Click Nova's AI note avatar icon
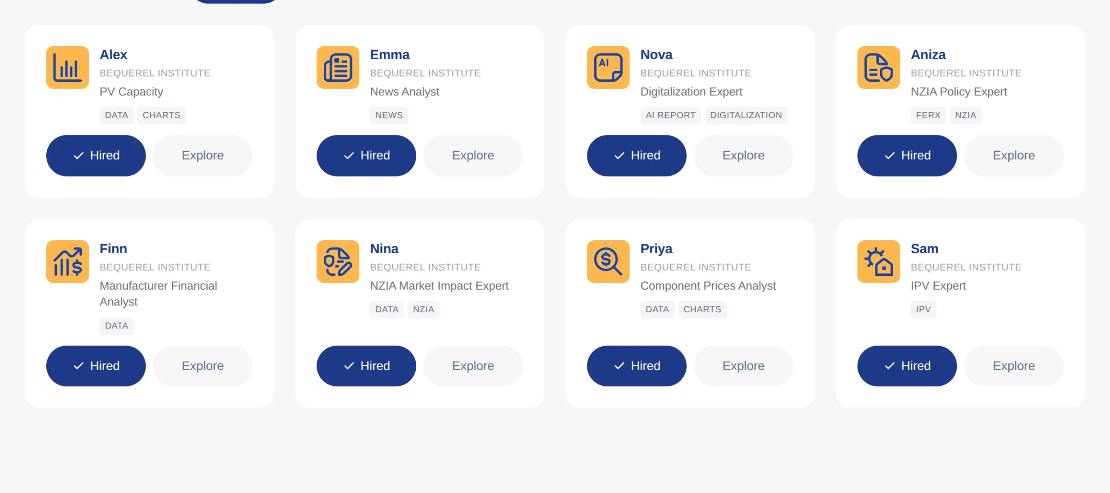Image resolution: width=1110 pixels, height=493 pixels. coord(608,67)
